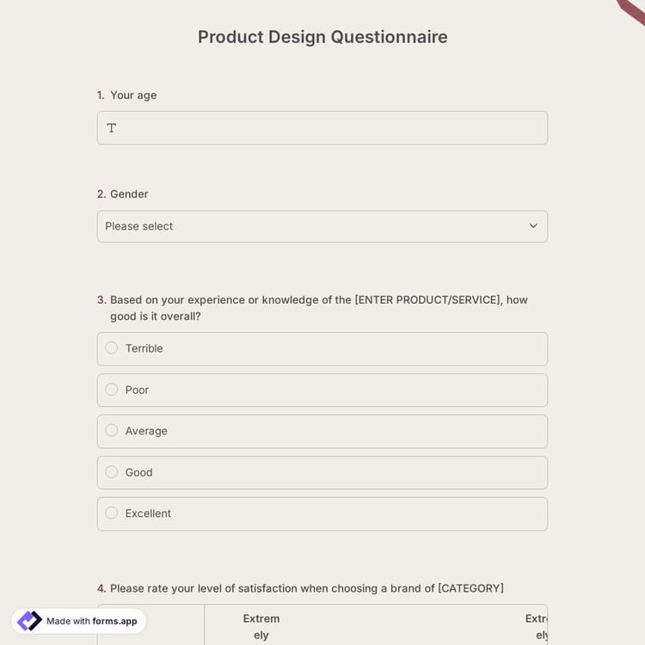Click the cut-off 'Extremely' header at right
Screen dimensions: 645x645
[x=537, y=626]
